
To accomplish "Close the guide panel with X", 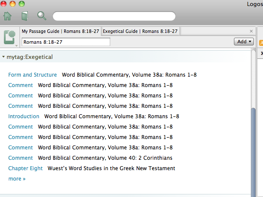I will (x=251, y=31).
